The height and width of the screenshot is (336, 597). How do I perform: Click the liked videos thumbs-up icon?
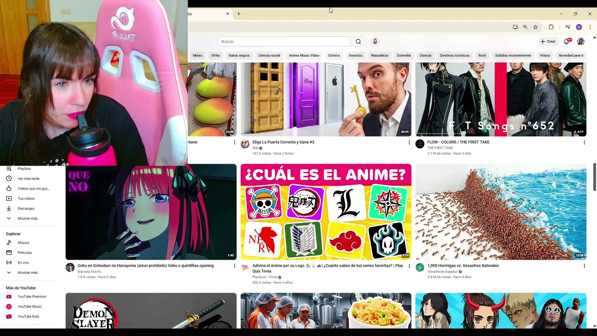pyautogui.click(x=9, y=189)
